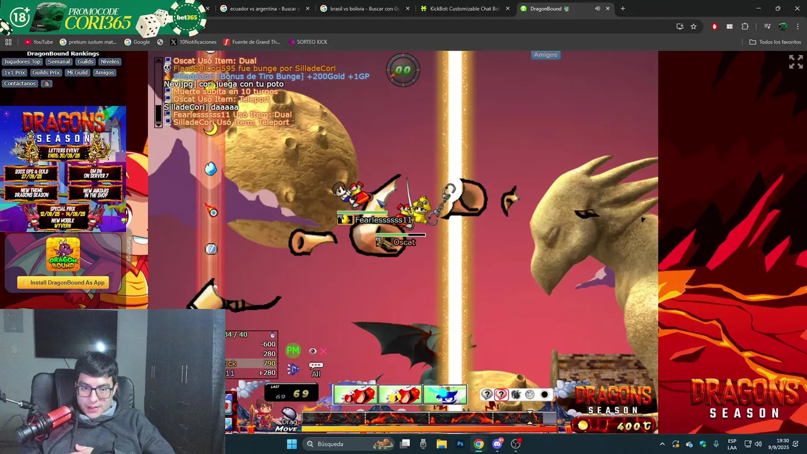
Task: Open OBS Studio from the taskbar
Action: pos(516,444)
